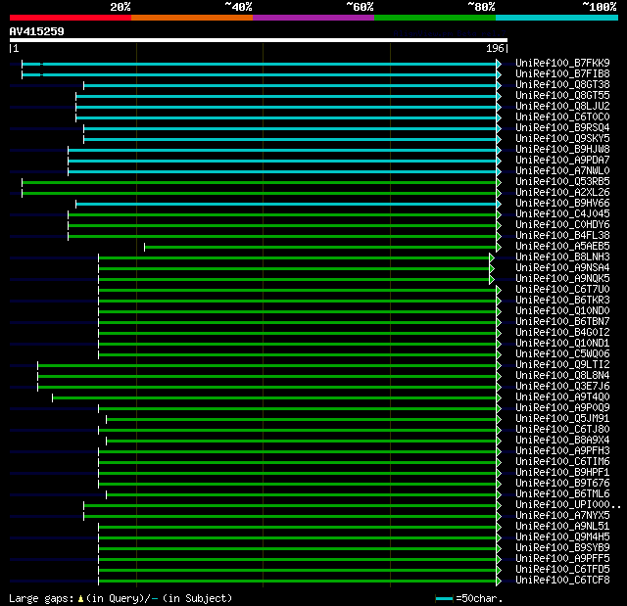This screenshot has width=627, height=606.
Task: Click the red ~20% identity color bar
Action: tap(71, 18)
